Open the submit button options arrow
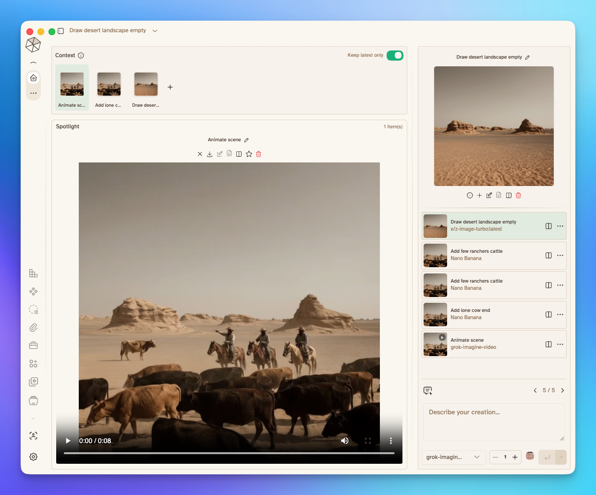The width and height of the screenshot is (596, 495). (x=561, y=457)
